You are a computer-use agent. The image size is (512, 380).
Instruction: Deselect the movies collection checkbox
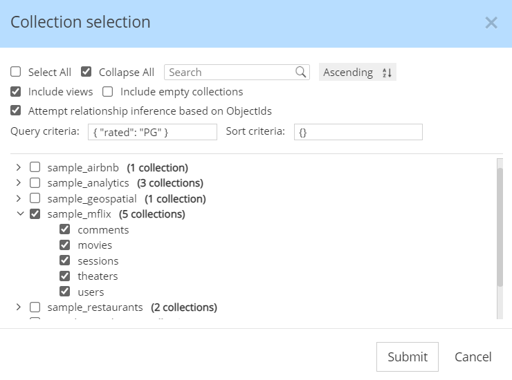(x=65, y=245)
